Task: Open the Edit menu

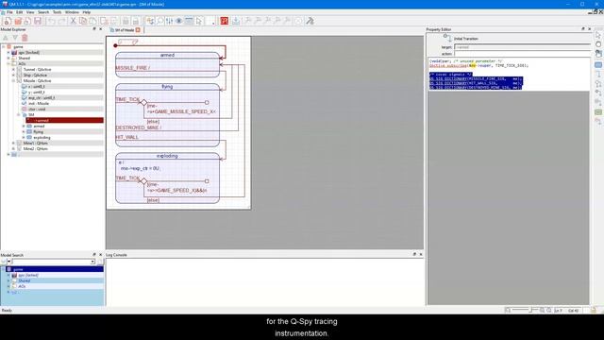Action: point(19,12)
